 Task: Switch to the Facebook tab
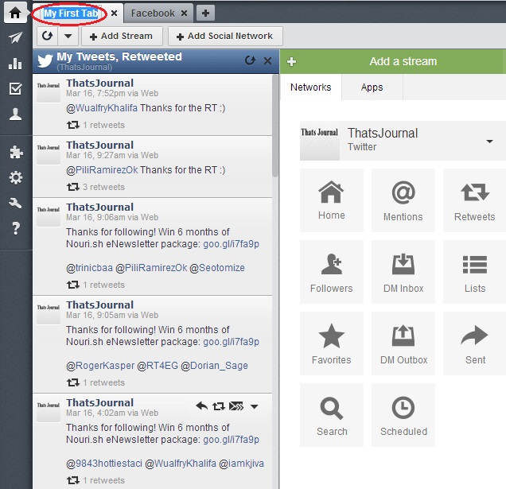pos(153,14)
